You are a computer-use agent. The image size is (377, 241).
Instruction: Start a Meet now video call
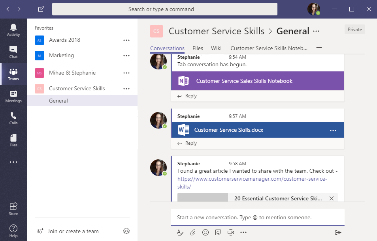[231, 232]
